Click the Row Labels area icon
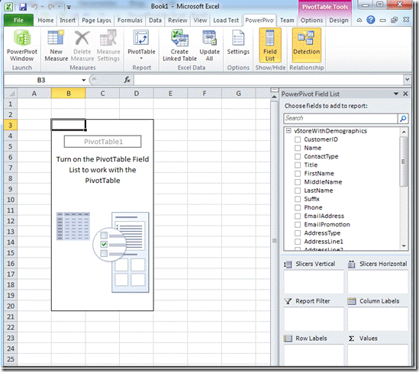This screenshot has height=372, width=419. (x=288, y=338)
